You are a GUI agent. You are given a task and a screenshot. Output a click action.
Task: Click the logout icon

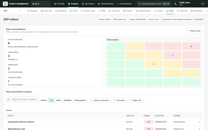coord(203,4)
